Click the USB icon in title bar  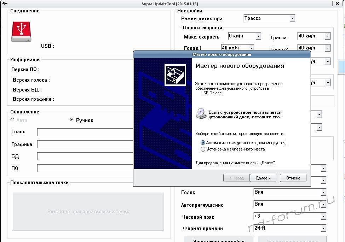(5, 3)
